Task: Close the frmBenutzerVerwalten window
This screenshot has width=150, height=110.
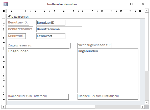Action: pos(143,4)
